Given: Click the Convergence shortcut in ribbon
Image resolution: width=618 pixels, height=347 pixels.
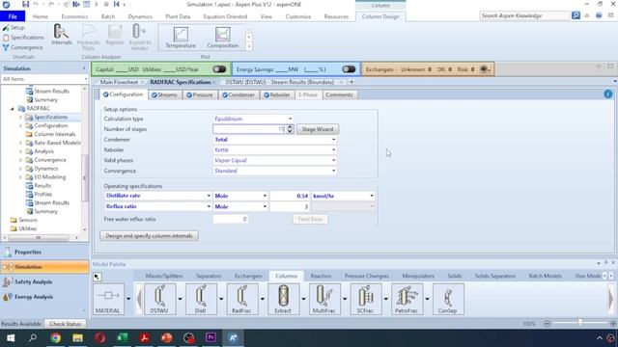Looking at the screenshot, I should [22, 47].
